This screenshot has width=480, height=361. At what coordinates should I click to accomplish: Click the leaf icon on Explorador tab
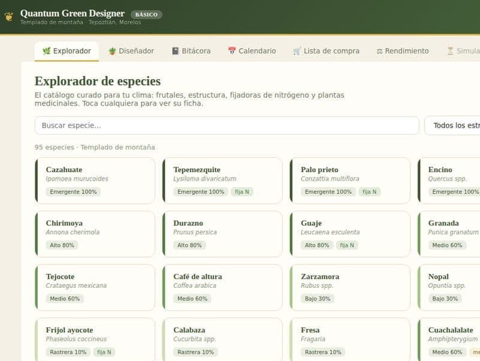pyautogui.click(x=47, y=51)
